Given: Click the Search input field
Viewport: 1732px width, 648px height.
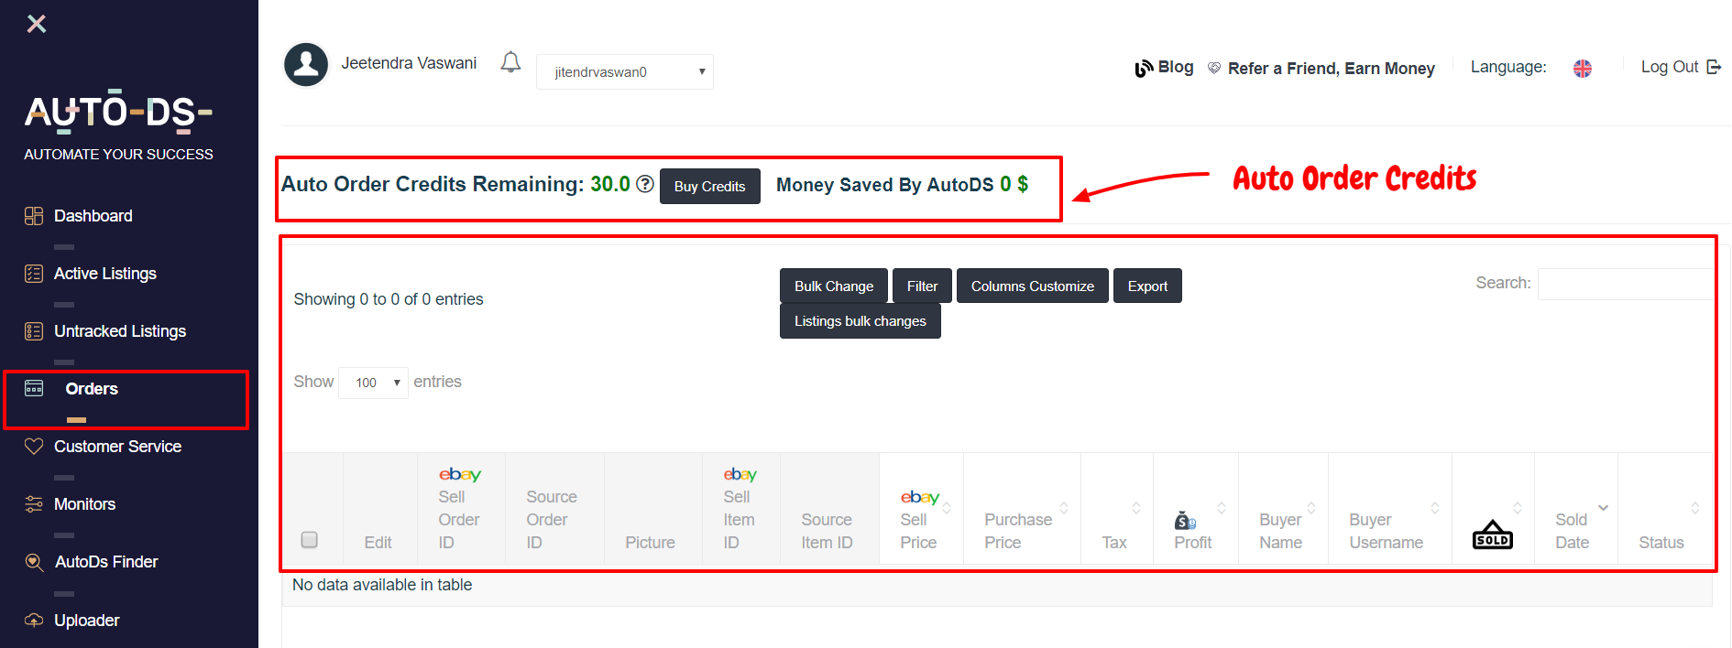Looking at the screenshot, I should click(x=1625, y=284).
